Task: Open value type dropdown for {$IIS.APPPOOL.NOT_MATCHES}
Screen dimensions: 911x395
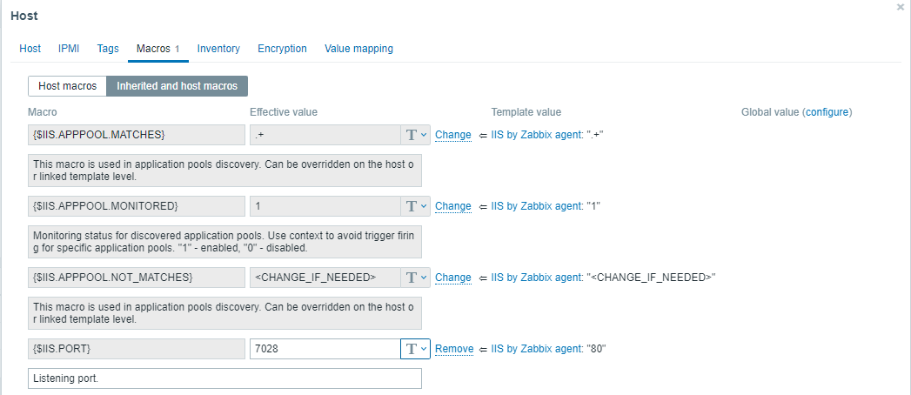Action: click(x=415, y=278)
